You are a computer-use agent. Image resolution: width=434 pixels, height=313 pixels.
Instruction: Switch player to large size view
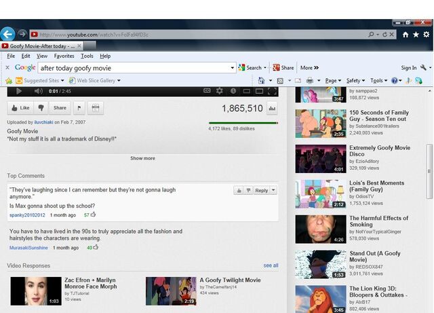[x=259, y=91]
